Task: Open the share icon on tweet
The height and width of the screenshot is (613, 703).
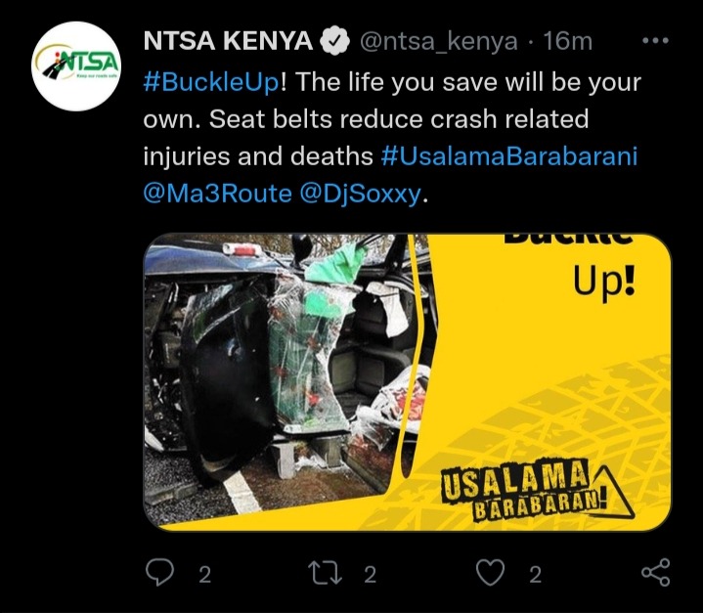Action: coord(655,573)
